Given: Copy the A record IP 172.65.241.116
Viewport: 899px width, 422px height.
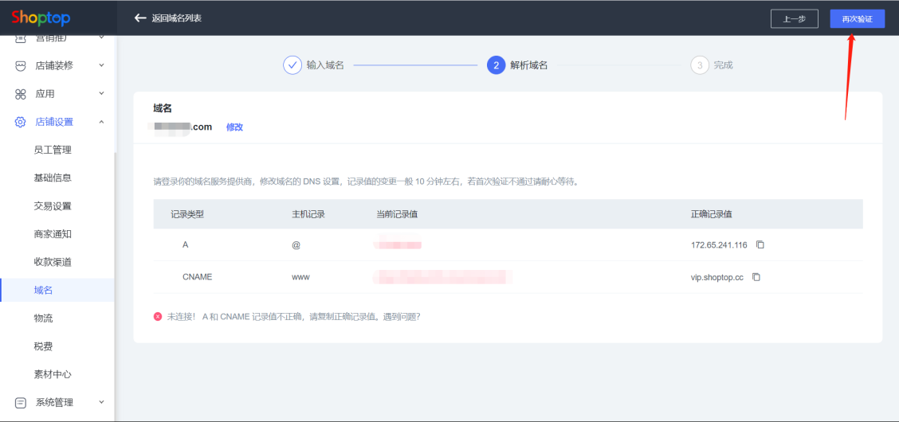Looking at the screenshot, I should [760, 245].
